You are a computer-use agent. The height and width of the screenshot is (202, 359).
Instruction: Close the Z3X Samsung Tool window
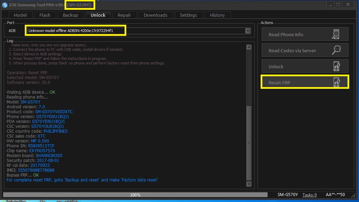(x=348, y=5)
